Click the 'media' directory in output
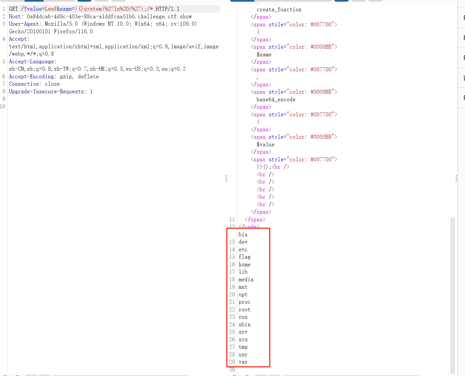 (x=246, y=280)
